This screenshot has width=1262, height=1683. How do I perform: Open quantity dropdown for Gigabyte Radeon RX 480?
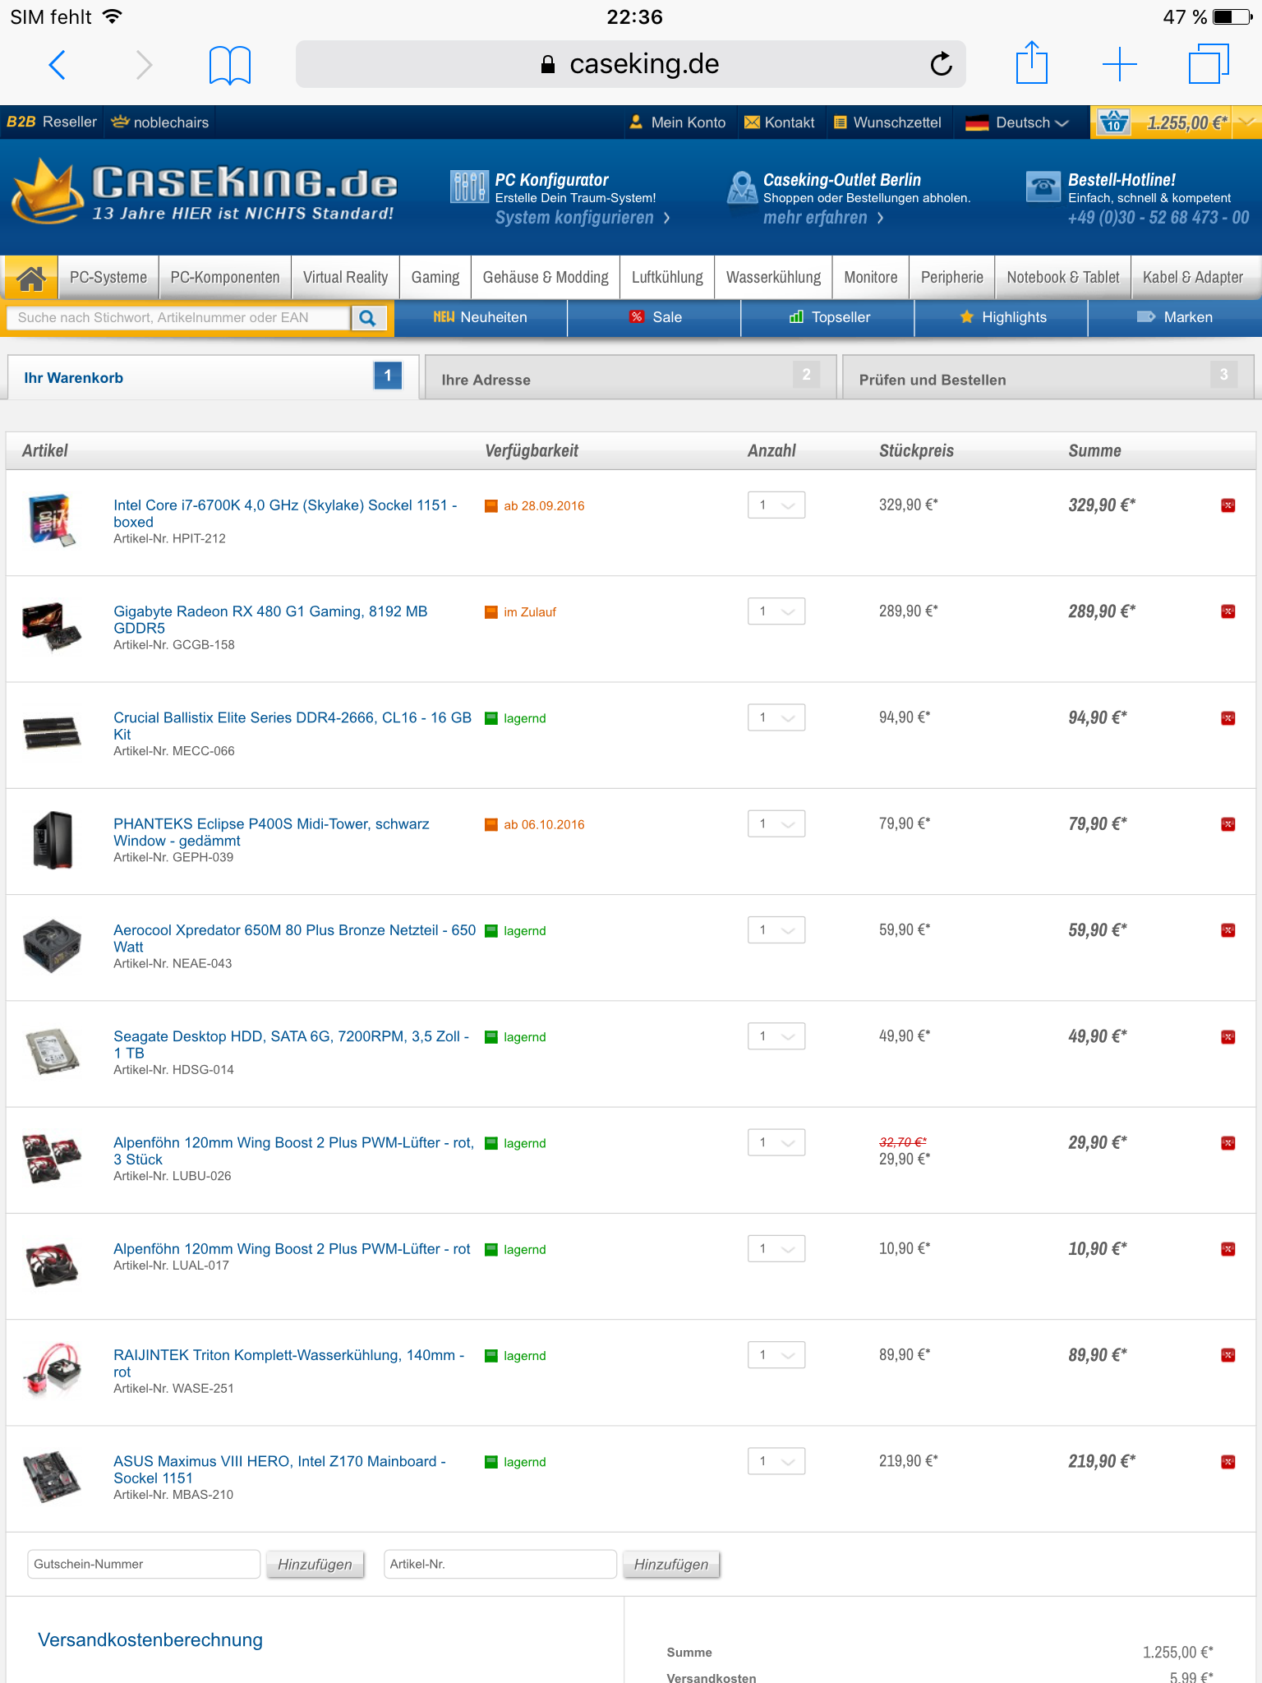tap(776, 611)
